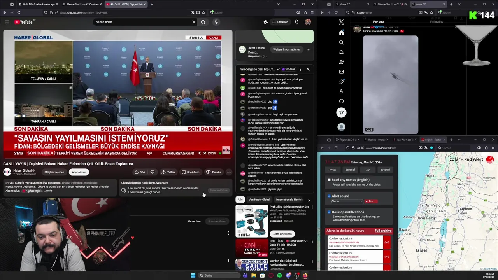Select the 'Alle' filter chip

point(240,199)
